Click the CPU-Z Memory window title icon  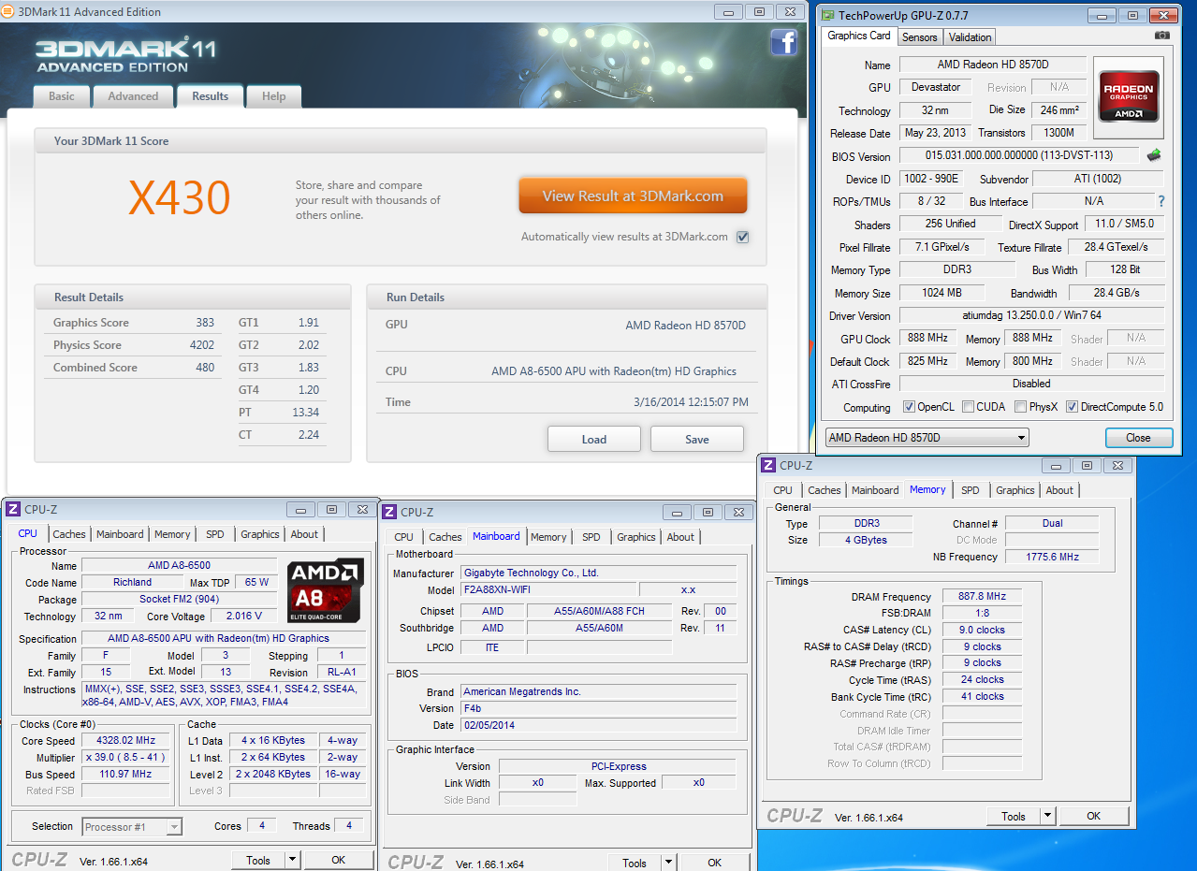[768, 465]
